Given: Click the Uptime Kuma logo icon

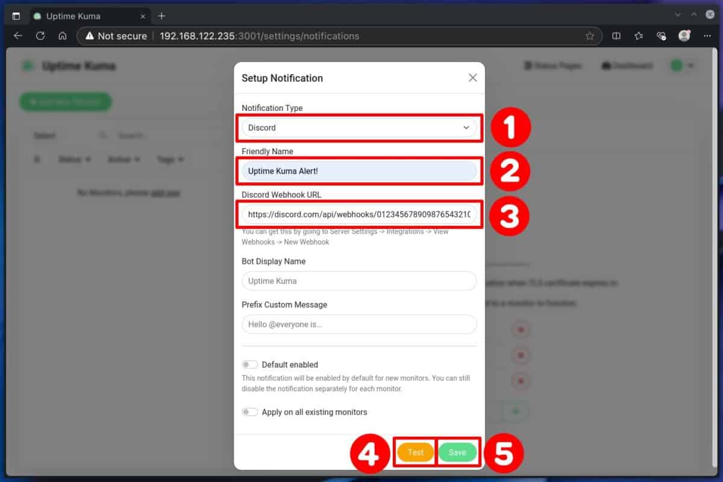Looking at the screenshot, I should tap(28, 66).
